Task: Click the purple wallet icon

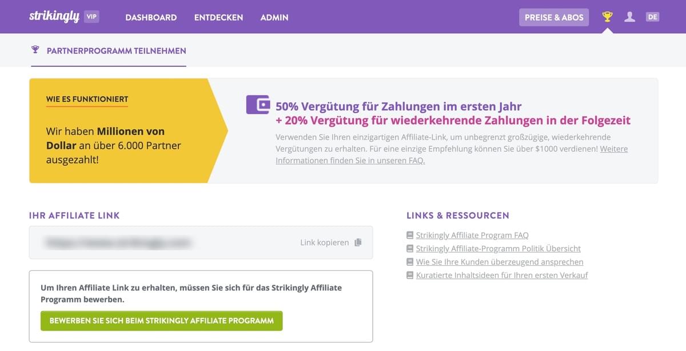Action: coord(258,105)
